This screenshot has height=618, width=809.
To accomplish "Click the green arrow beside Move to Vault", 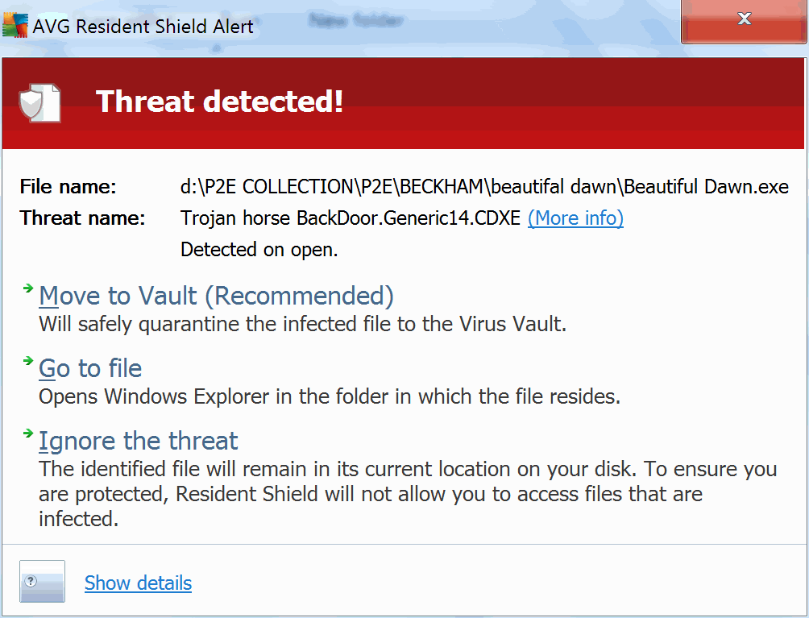I will tap(29, 288).
